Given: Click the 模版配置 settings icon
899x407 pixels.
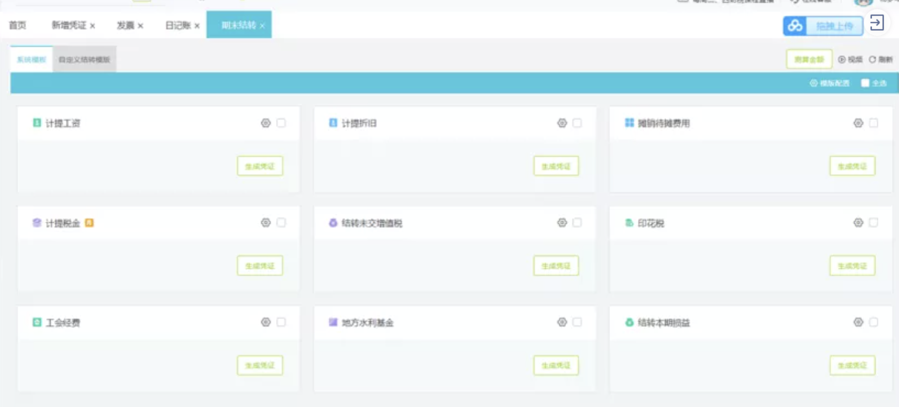Looking at the screenshot, I should coord(813,83).
